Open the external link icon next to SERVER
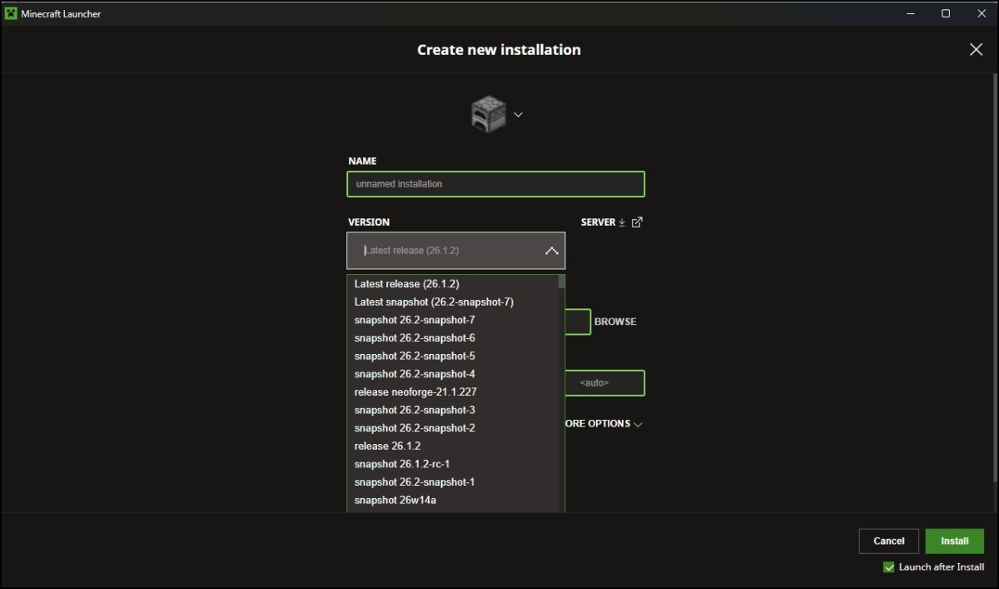The width and height of the screenshot is (999, 589). pyautogui.click(x=638, y=222)
